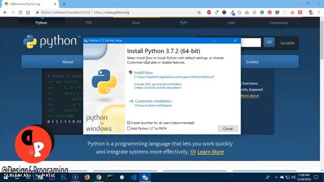Open the Chrome profile avatar

coord(311,12)
